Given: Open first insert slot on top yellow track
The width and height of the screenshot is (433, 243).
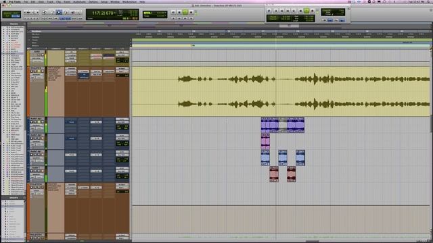Looking at the screenshot, I should click(x=70, y=52).
